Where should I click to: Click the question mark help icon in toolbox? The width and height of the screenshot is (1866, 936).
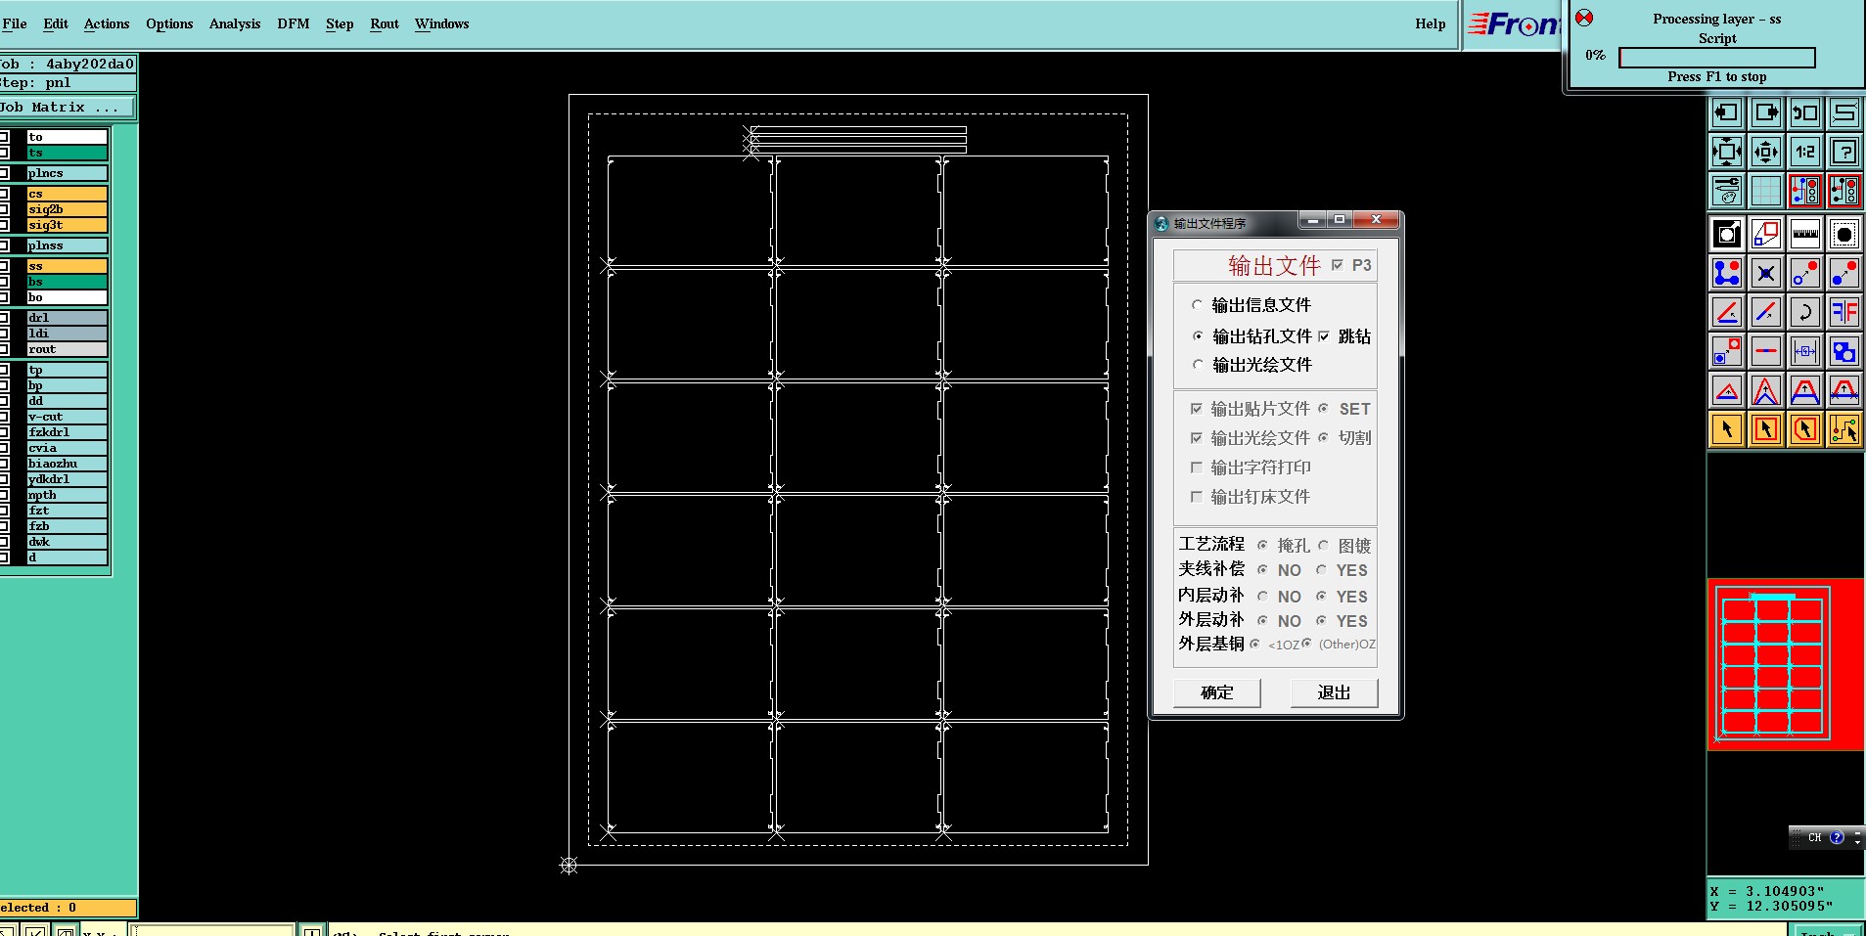[1844, 152]
